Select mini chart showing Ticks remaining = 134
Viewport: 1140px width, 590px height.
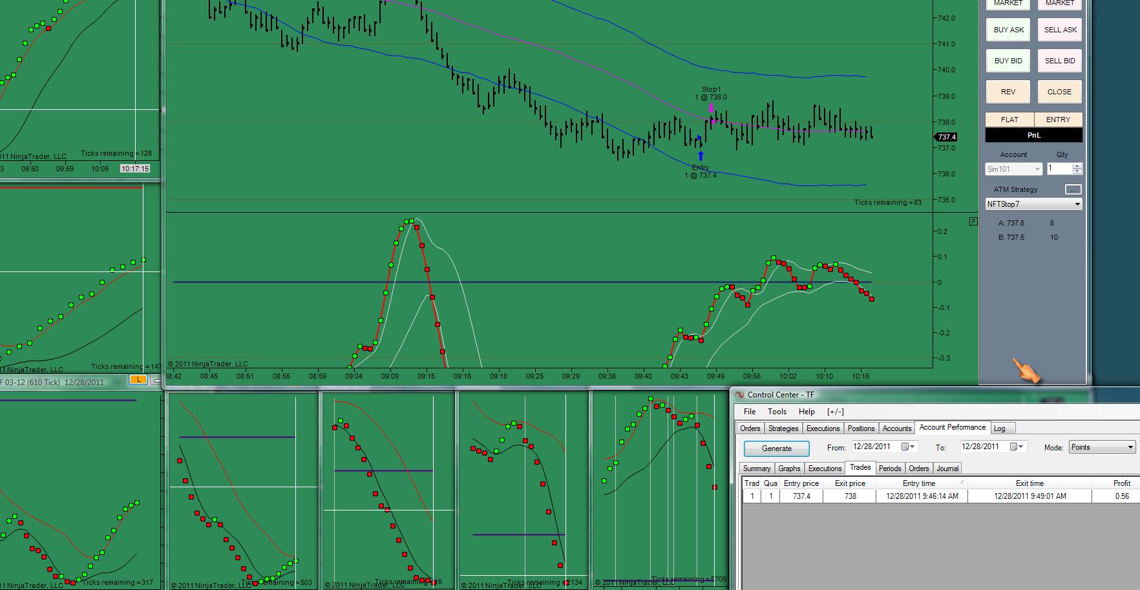click(x=523, y=490)
